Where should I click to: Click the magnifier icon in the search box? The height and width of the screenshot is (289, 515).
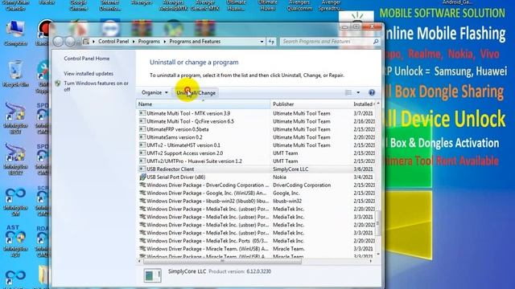[x=376, y=42]
